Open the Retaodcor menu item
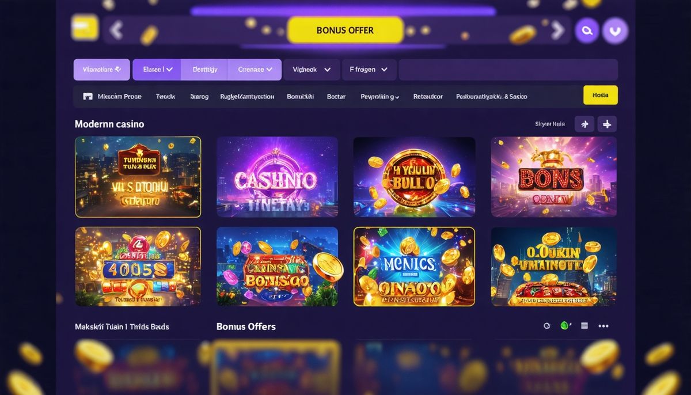Viewport: 691px width, 395px height. click(x=428, y=97)
